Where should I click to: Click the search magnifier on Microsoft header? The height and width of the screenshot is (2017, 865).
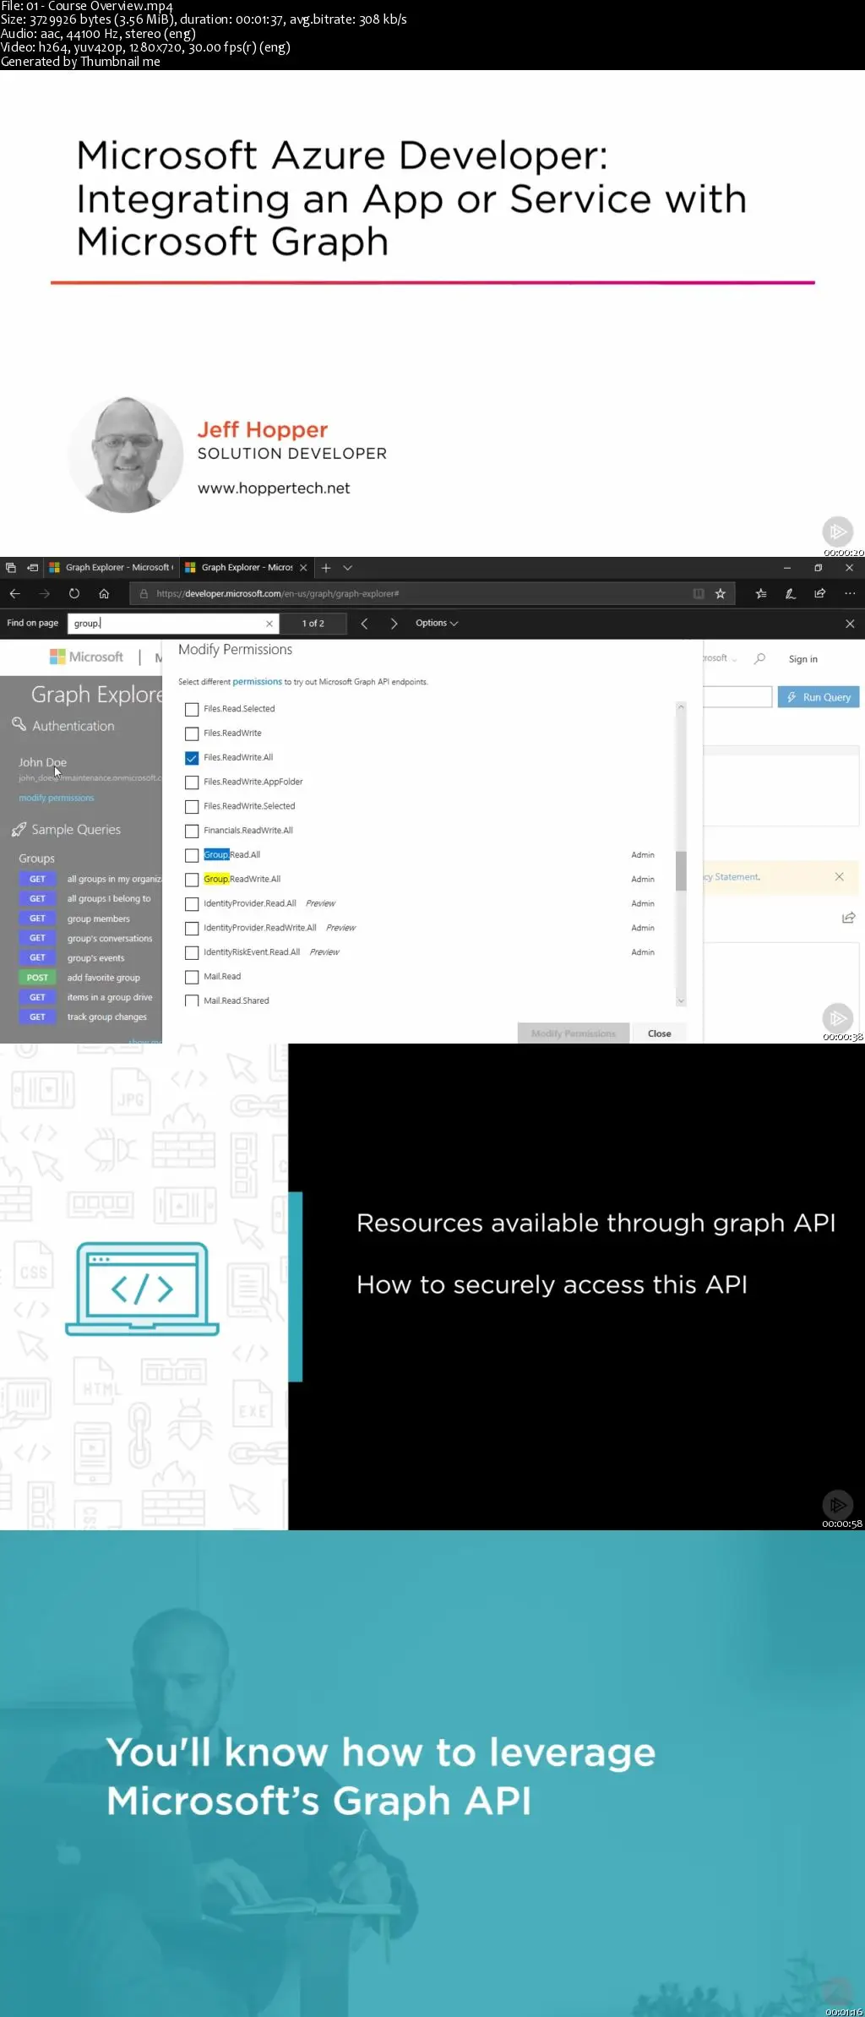pos(760,658)
